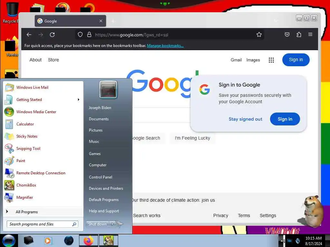Open Games from Start menu
330x247 pixels.
pos(95,153)
